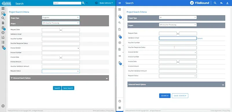Click the badge 25 icon in white sidebar
Screen dimensions: 232x112
[x=120, y=63]
